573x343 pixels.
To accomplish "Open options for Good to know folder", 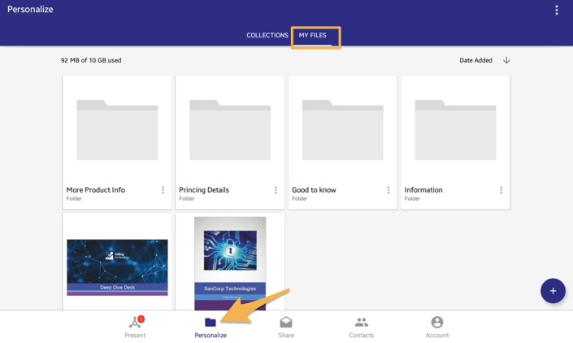I will pyautogui.click(x=389, y=190).
